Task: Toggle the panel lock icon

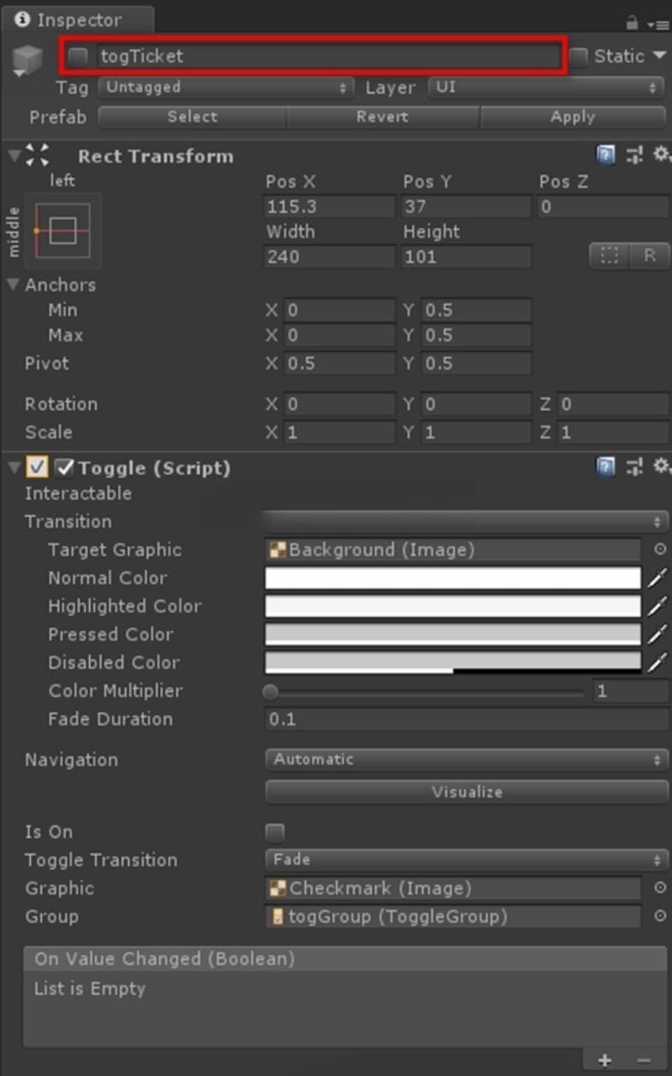Action: [x=633, y=22]
